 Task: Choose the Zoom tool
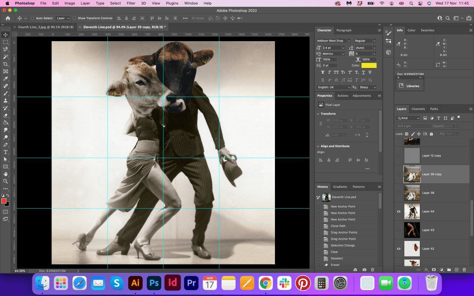tap(6, 181)
